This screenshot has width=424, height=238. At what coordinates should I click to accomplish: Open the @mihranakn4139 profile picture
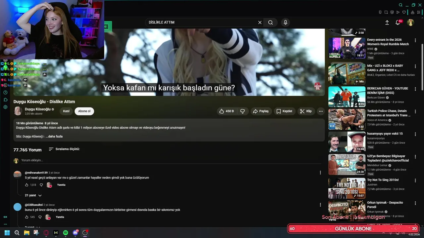(18, 175)
